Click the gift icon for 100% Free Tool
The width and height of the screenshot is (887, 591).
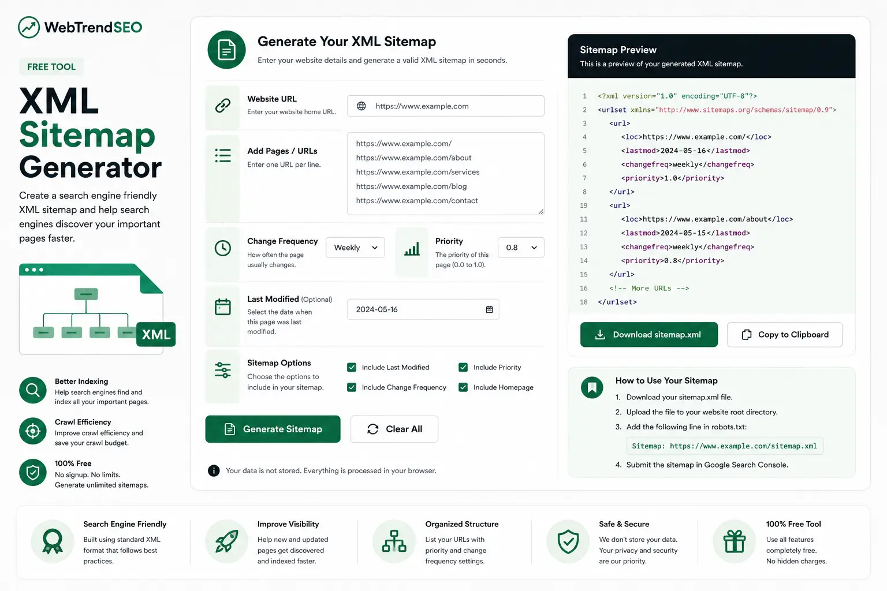tap(735, 542)
